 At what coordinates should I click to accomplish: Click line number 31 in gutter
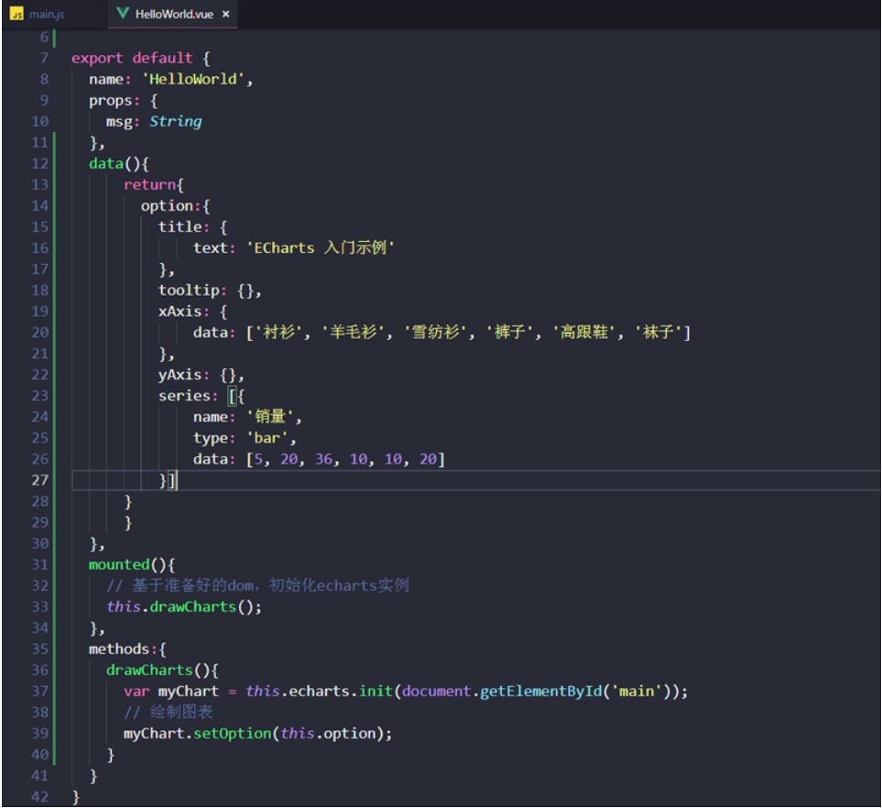click(x=40, y=564)
